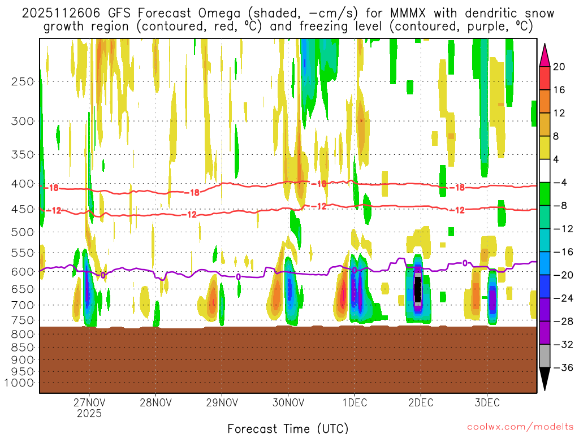Click the colorbar value label 20
Viewport: 579px width, 434px height.
(x=559, y=67)
